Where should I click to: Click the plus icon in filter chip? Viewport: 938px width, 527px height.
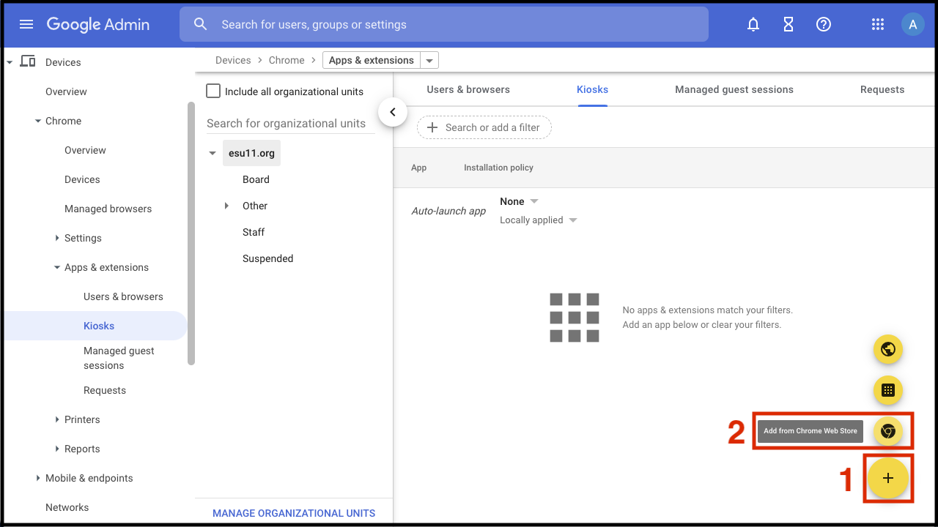tap(432, 127)
